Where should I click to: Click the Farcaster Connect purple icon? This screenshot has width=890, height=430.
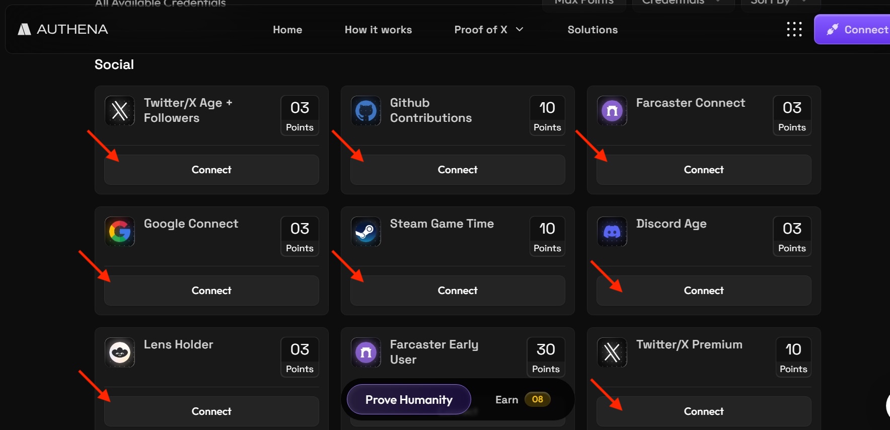click(x=612, y=111)
